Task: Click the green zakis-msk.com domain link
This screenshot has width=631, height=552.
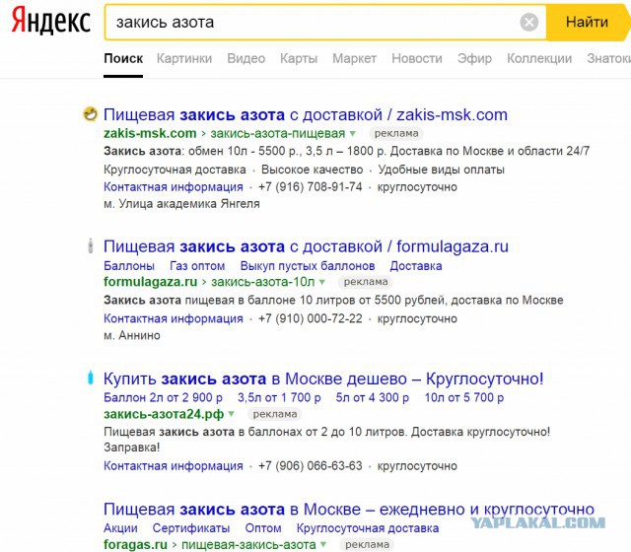Action: [x=150, y=133]
